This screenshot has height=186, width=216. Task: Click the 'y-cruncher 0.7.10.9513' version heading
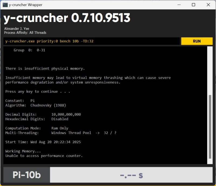click(x=67, y=18)
